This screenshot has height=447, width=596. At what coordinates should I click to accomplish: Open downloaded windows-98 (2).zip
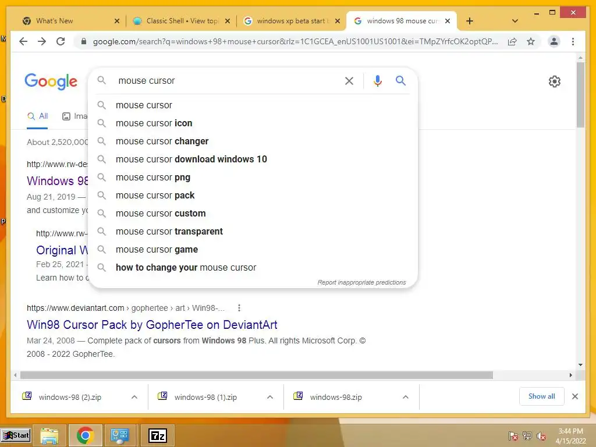click(70, 397)
